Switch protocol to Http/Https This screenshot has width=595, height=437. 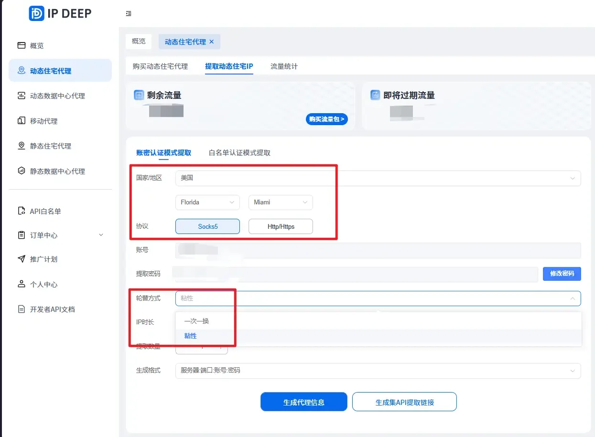coord(281,226)
